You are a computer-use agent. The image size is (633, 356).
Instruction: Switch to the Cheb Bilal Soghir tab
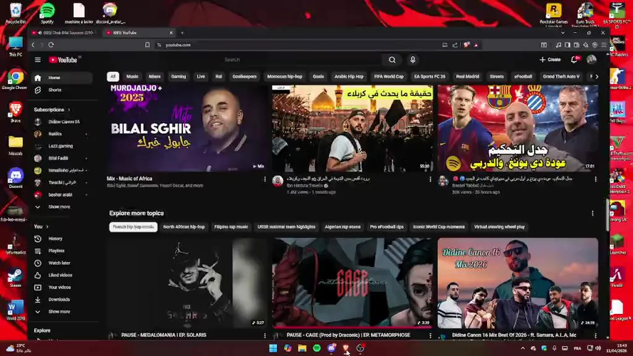(x=64, y=33)
